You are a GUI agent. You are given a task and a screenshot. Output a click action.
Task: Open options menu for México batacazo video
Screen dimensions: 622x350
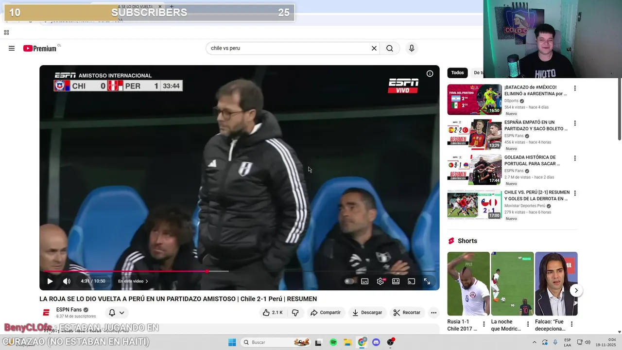(x=575, y=88)
